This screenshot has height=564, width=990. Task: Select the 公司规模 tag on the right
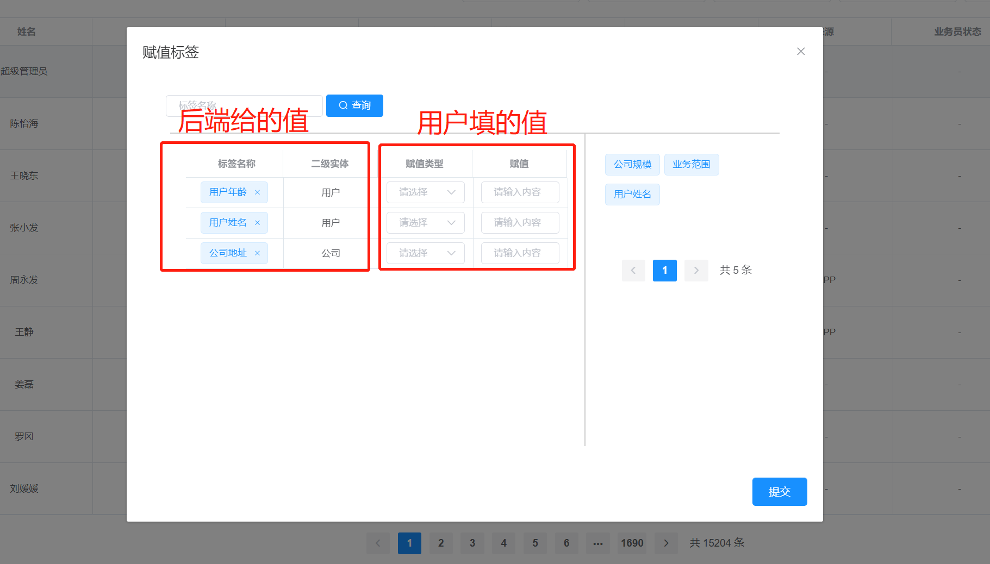(x=632, y=165)
